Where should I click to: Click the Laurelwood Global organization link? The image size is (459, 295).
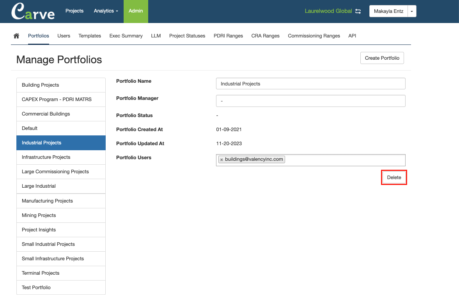point(328,11)
